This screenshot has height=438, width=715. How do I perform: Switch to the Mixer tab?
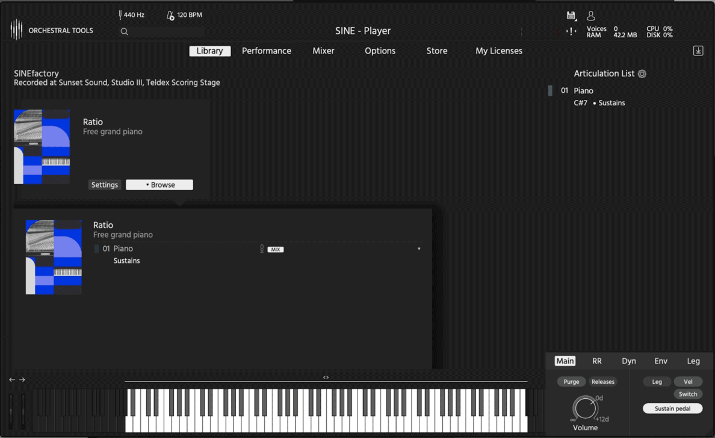click(x=323, y=51)
